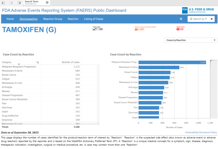Click the TAMOXIFEN (G) heading
The height and width of the screenshot is (149, 218).
pos(29,30)
